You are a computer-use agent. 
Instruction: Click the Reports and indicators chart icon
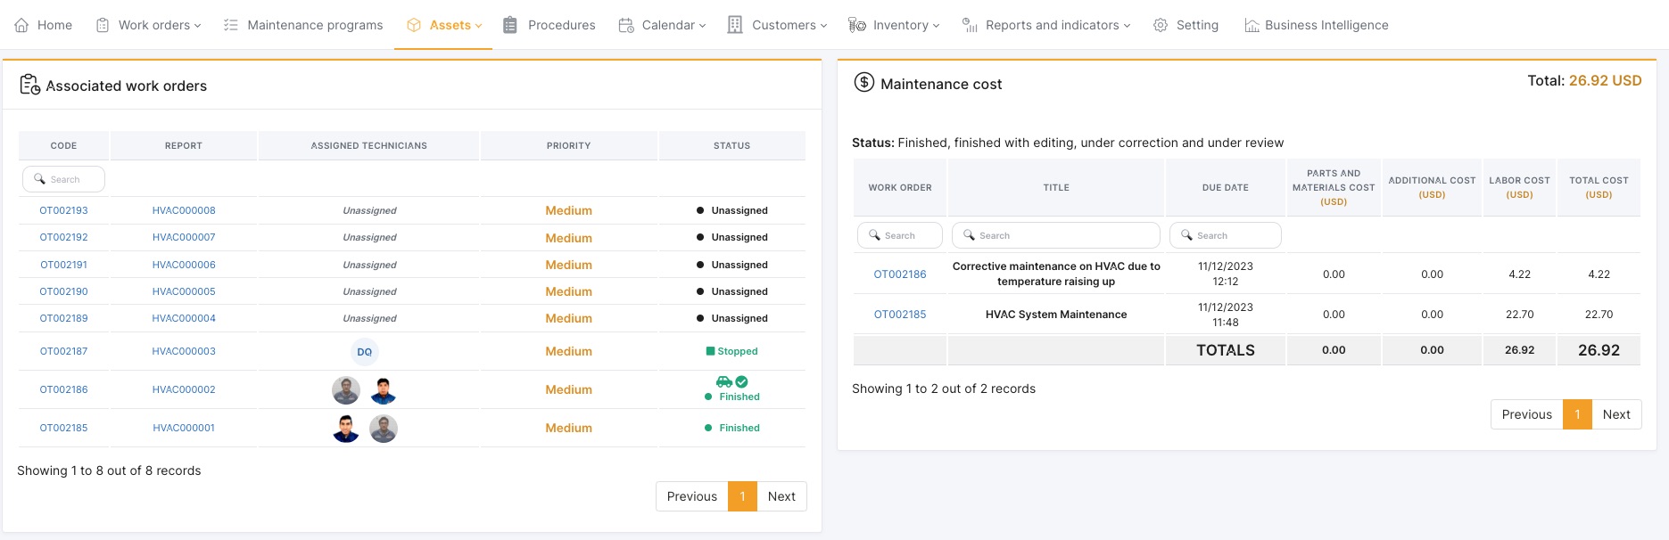(x=970, y=25)
